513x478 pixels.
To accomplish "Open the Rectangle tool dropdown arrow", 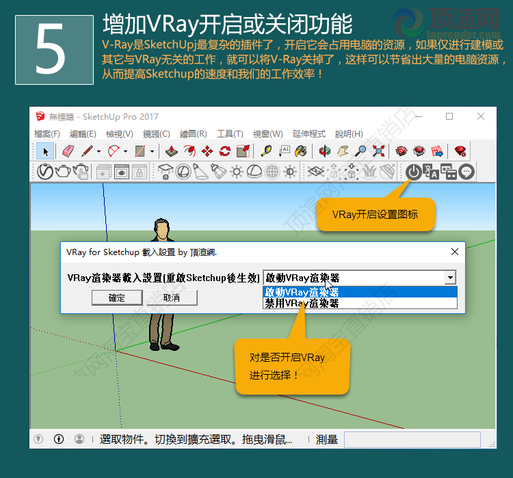I will (152, 152).
